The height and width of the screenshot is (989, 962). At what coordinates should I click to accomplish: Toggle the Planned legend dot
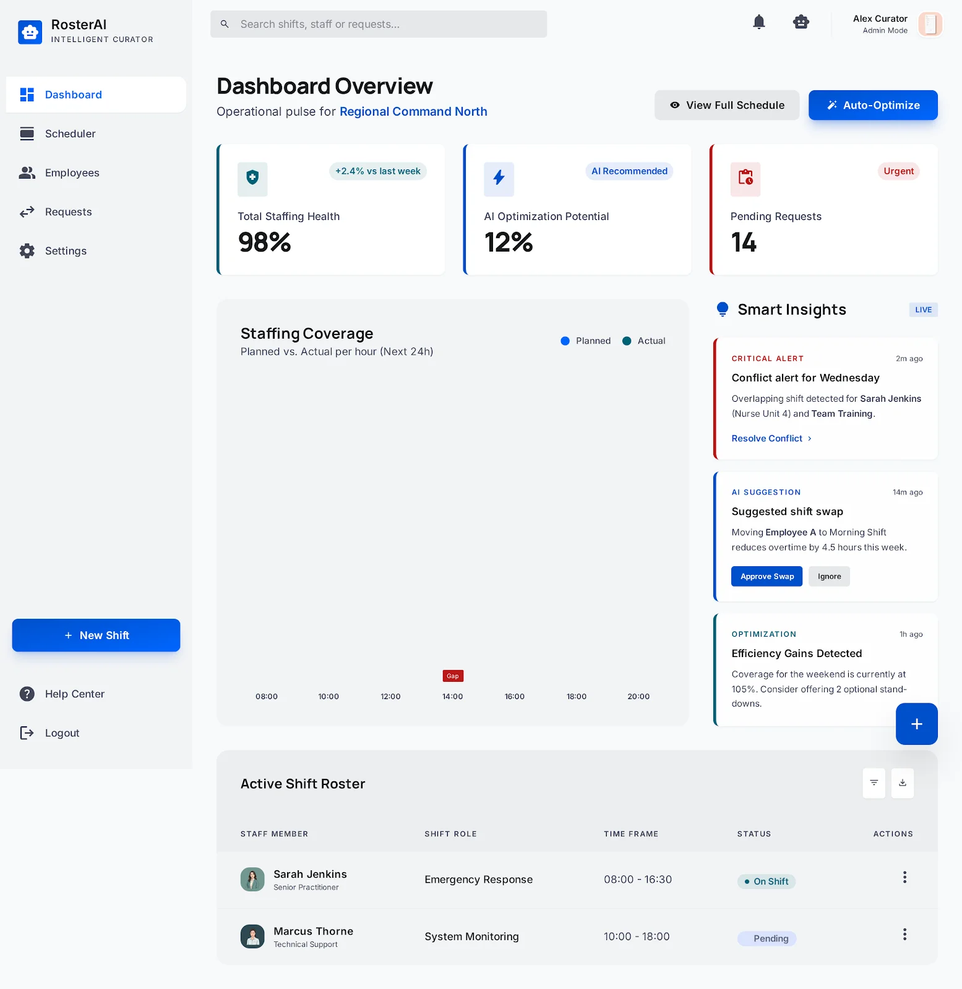coord(565,341)
